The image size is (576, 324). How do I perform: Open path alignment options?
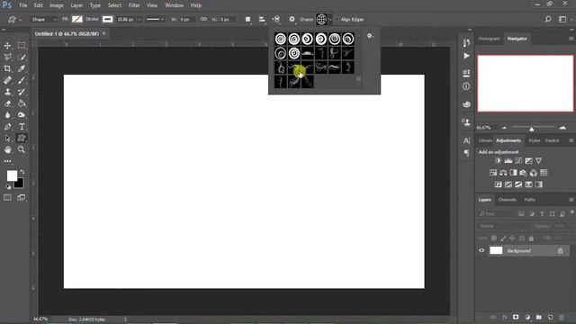click(262, 20)
